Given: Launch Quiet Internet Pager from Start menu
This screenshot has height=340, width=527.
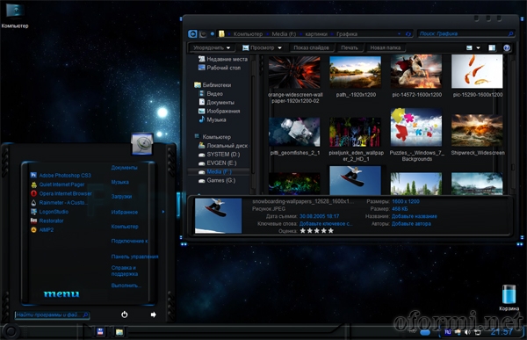Looking at the screenshot, I should point(57,184).
